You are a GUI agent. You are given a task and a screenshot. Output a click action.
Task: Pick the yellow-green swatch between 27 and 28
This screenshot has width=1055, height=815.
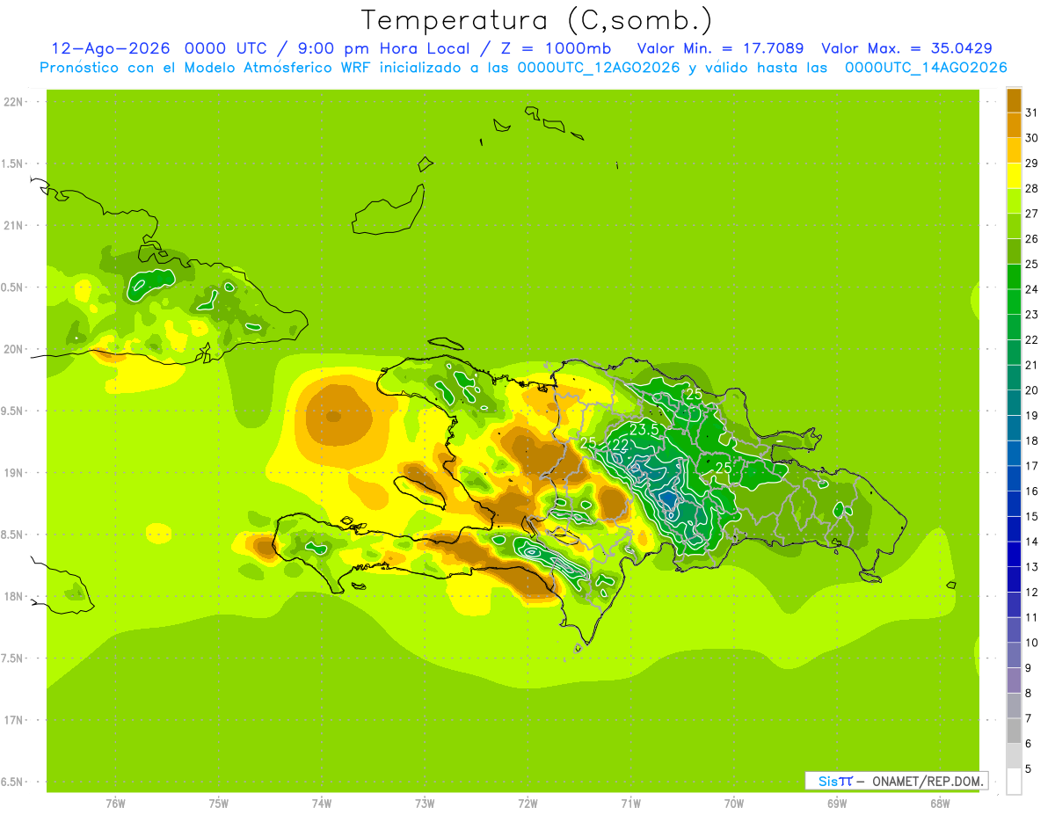pyautogui.click(x=1014, y=200)
